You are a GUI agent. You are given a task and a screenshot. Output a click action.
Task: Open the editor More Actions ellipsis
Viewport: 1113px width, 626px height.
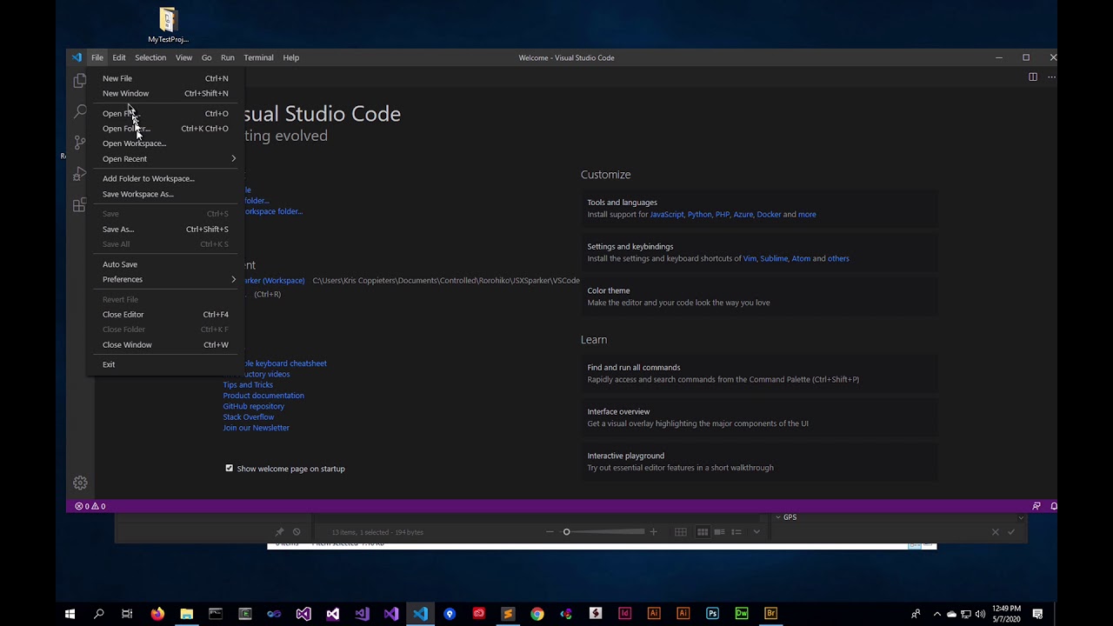[1051, 77]
